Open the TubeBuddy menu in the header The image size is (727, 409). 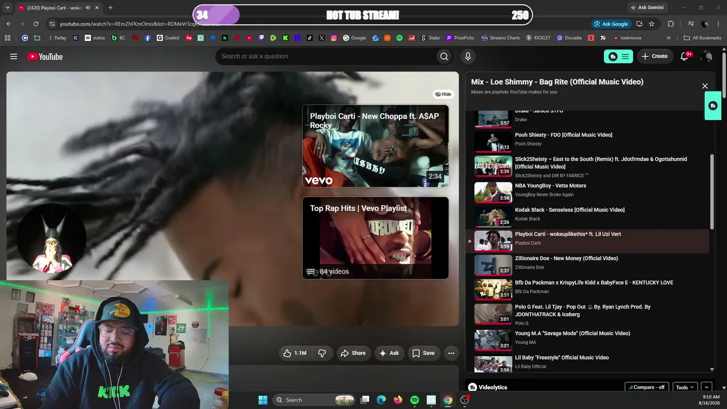click(x=619, y=56)
